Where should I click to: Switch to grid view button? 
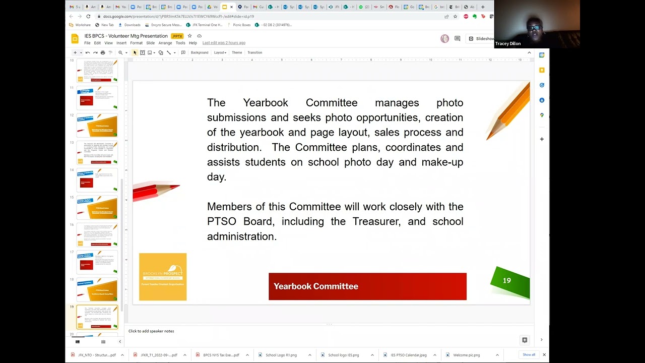click(x=103, y=342)
